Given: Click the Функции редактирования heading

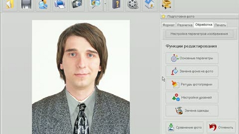Looking at the screenshot, I should pos(191,46).
